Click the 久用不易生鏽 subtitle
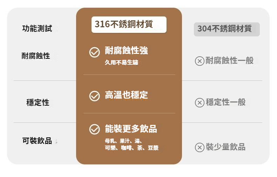The image size is (277, 177). point(121,62)
